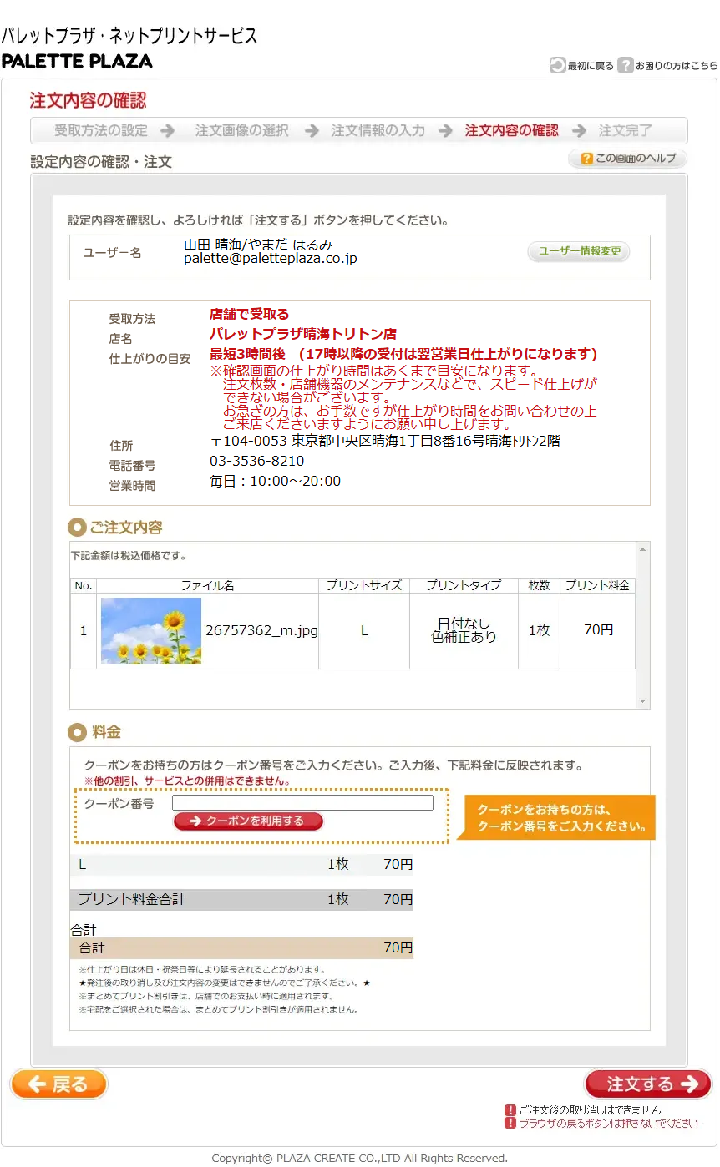This screenshot has height=1167, width=720.
Task: Focus the クーポン番号 input field
Action: coord(302,803)
